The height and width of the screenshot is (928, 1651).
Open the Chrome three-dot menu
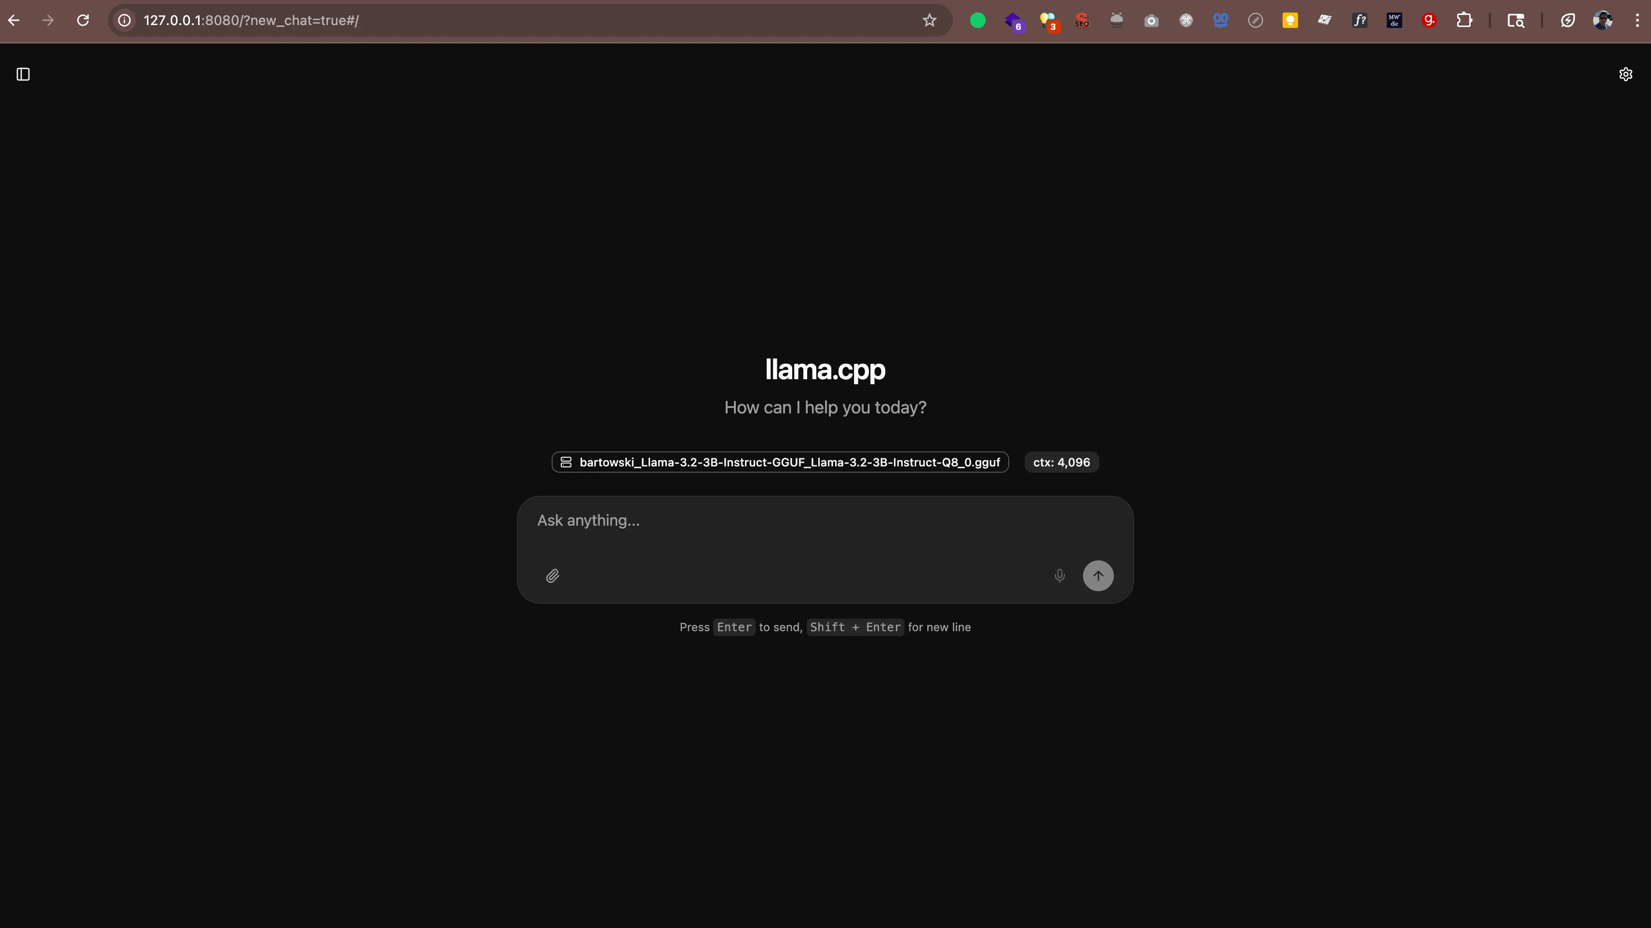(x=1637, y=21)
